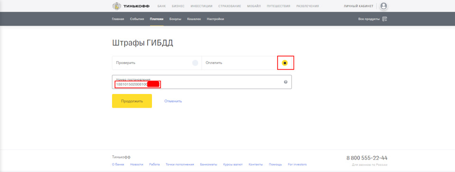The image size is (455, 172).
Task: Open the For investors footer link
Action: click(297, 164)
